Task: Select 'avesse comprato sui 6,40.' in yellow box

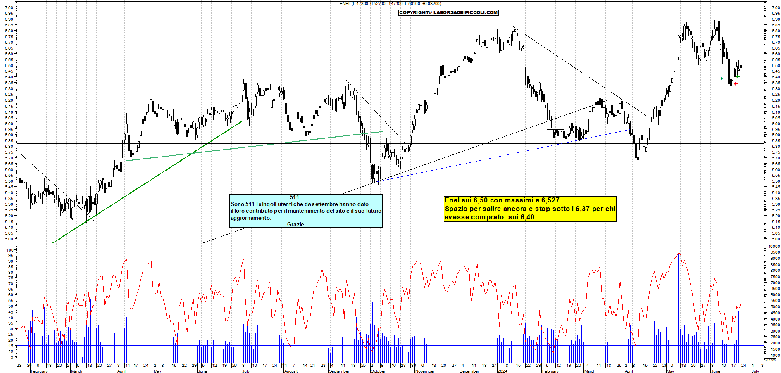Action: pos(491,217)
